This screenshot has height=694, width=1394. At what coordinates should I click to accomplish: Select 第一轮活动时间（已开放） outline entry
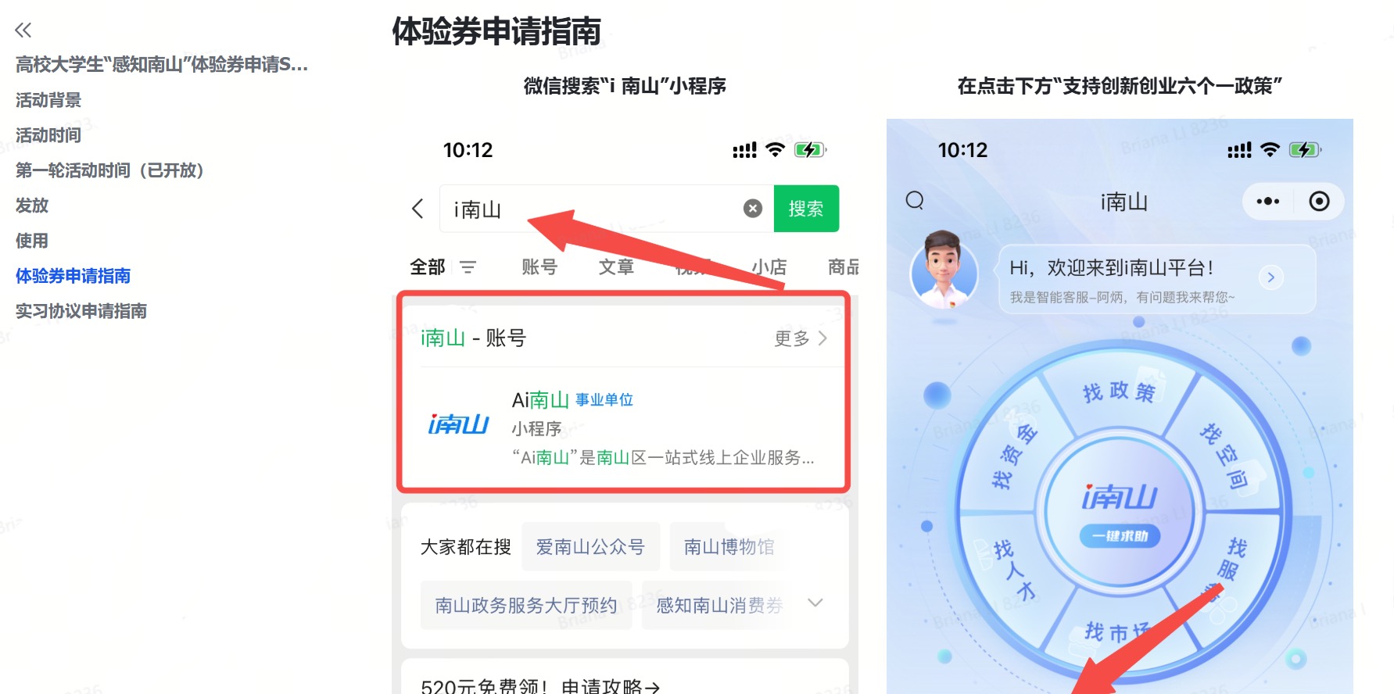pyautogui.click(x=109, y=170)
